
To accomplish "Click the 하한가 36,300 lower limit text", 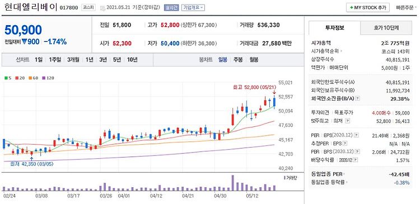I will point(199,43).
